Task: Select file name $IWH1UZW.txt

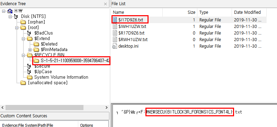Action: tap(133, 27)
